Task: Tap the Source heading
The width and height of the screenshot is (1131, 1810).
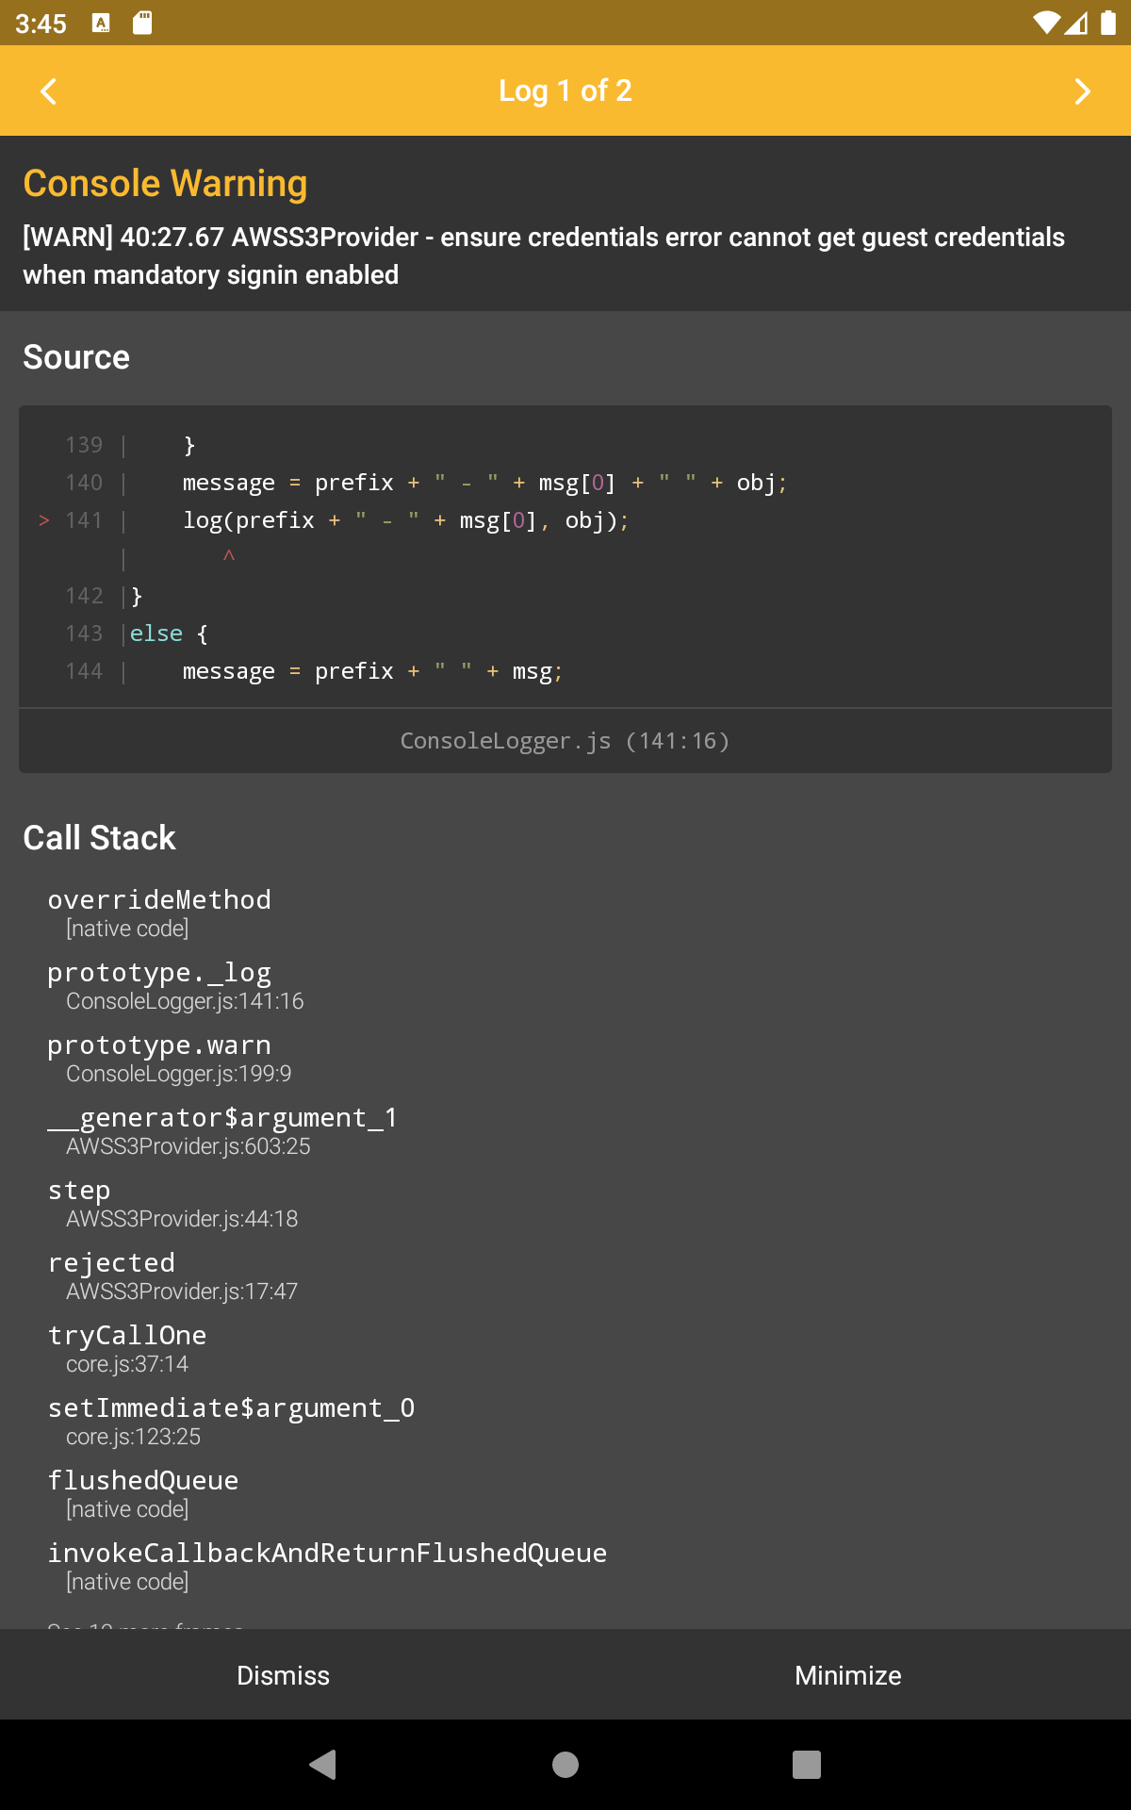Action: [76, 357]
